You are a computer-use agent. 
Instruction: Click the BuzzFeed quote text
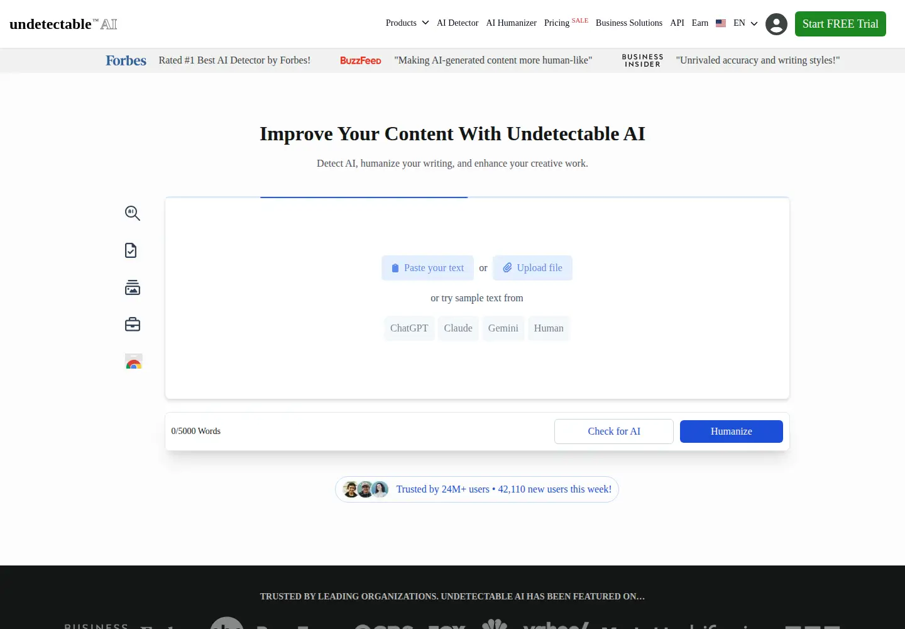click(x=493, y=60)
